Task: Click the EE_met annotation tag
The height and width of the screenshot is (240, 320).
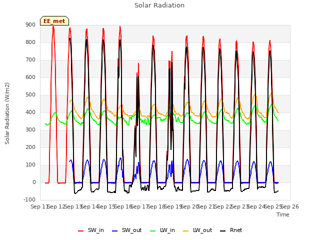Action: 54,21
